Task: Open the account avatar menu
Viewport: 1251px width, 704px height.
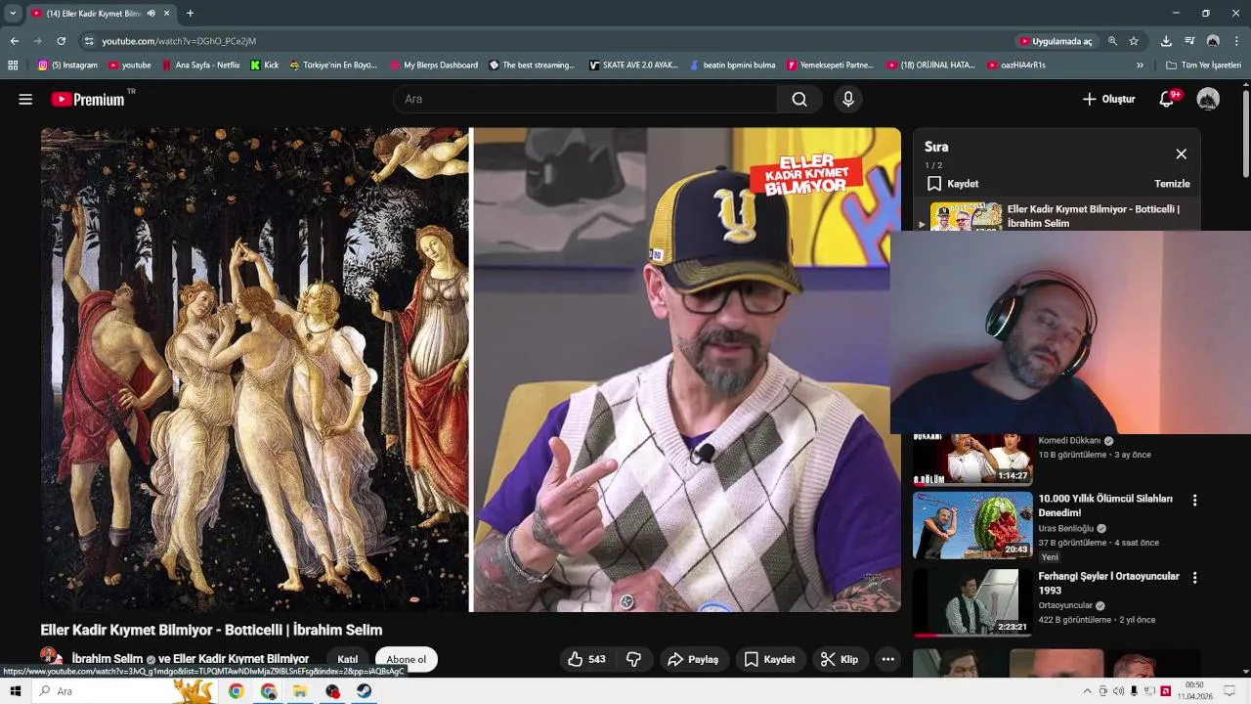Action: (1208, 99)
